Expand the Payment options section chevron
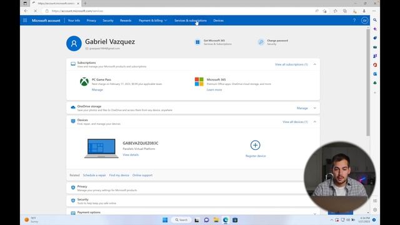The height and width of the screenshot is (225, 400). click(314, 214)
